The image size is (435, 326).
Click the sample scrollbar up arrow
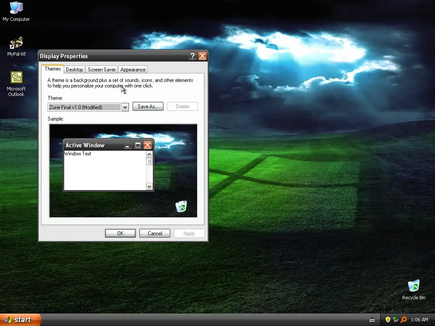(149, 155)
